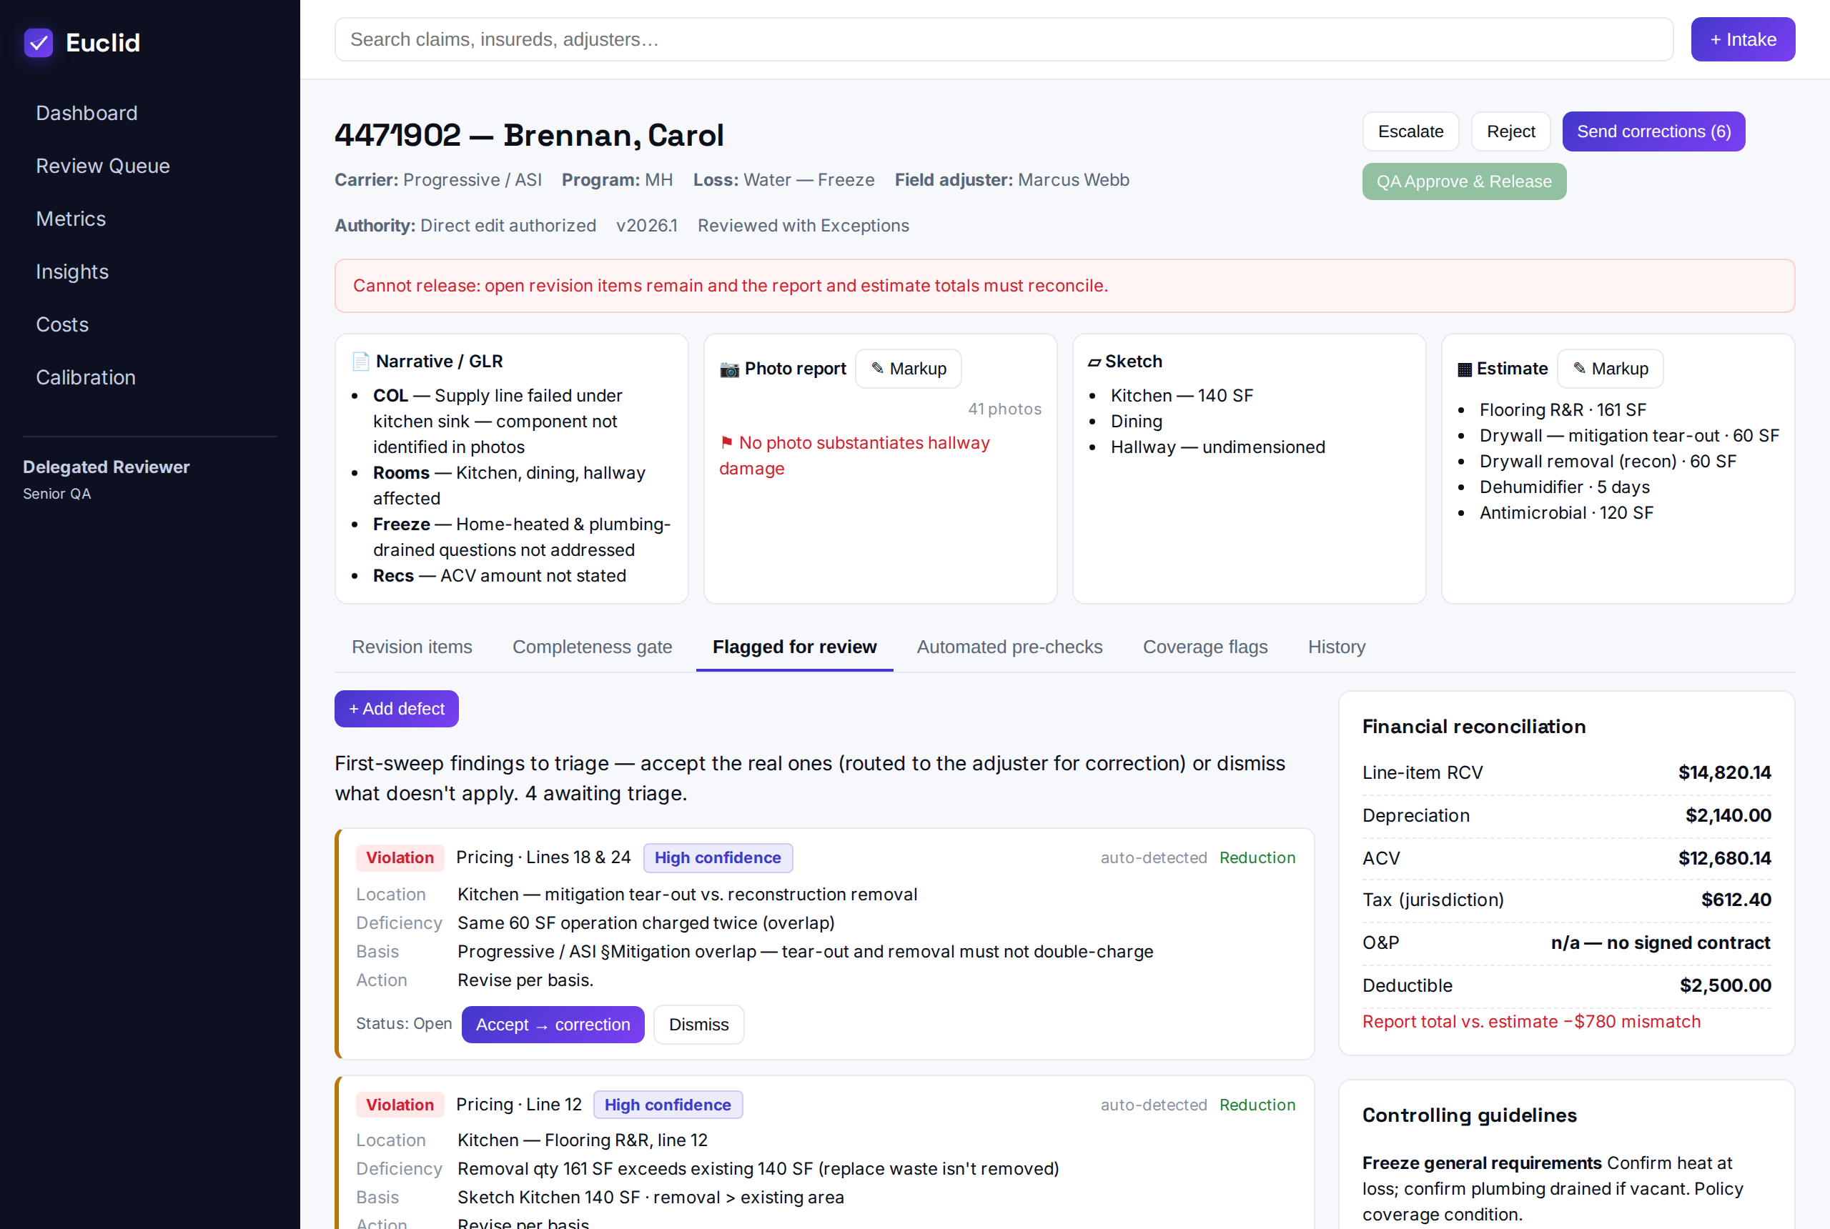Dismiss the Lines 18 & 24 violation
1830x1229 pixels.
698,1025
